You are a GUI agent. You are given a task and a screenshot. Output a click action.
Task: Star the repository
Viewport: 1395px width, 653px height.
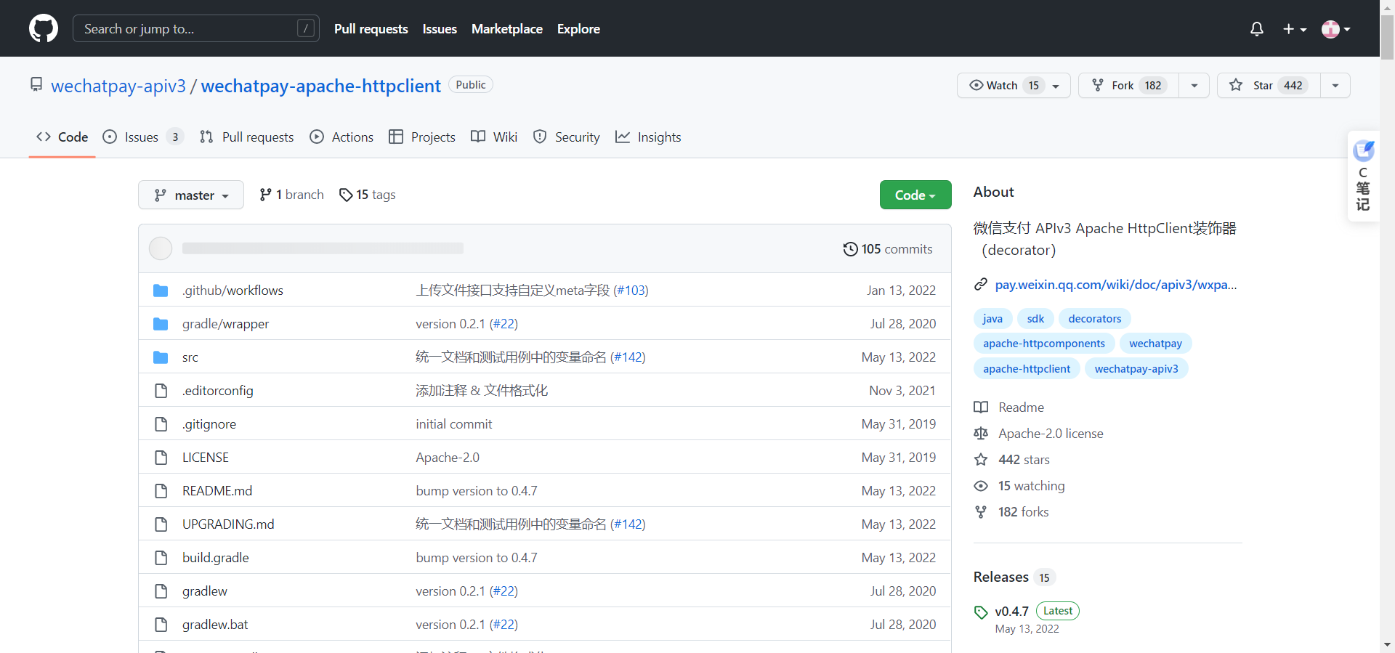tap(1269, 86)
